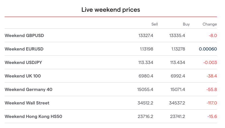Click USDJPY sell price 113.334
The width and height of the screenshot is (225, 128).
146,63
